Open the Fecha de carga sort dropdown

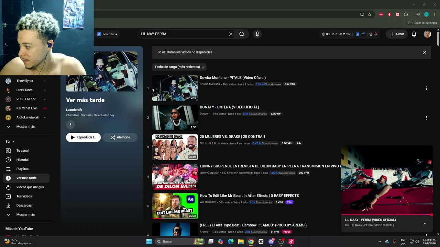(x=179, y=67)
